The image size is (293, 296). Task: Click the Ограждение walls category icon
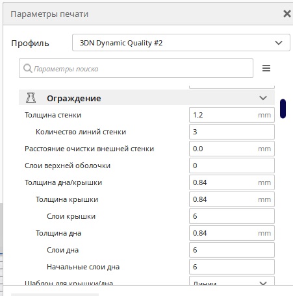[x=31, y=98]
